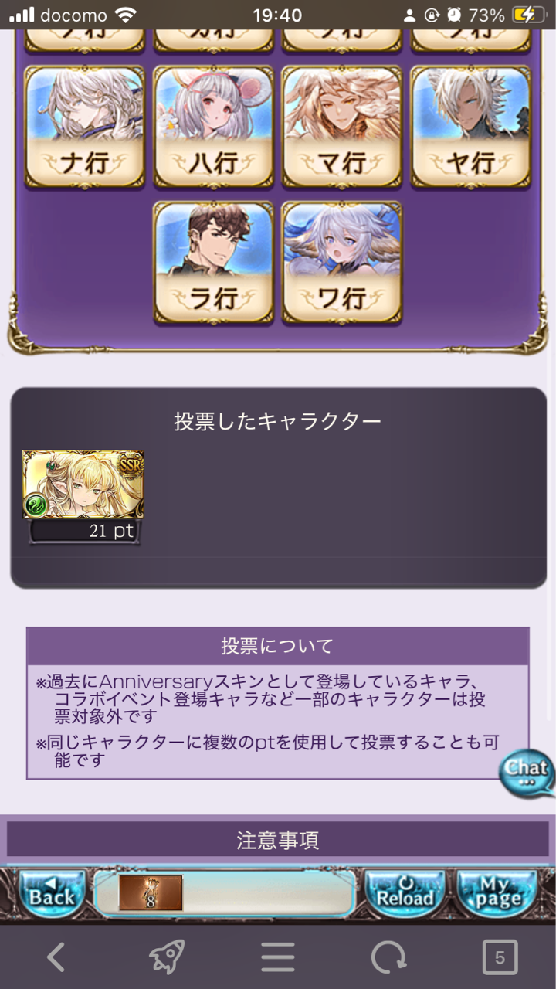556x989 pixels.
Task: Tap the rocket boost icon in browser bar
Action: point(166,958)
